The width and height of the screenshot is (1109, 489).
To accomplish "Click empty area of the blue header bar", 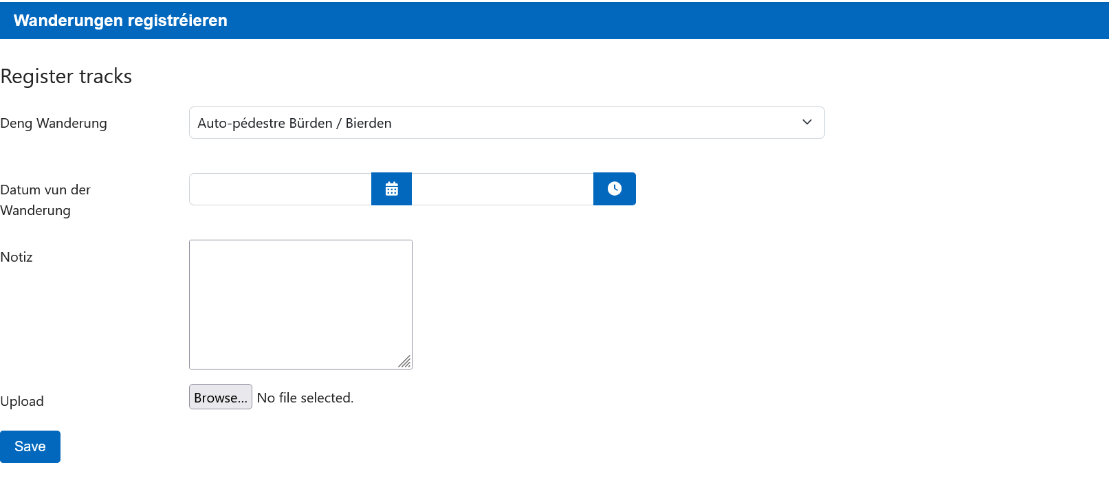I will coord(619,21).
